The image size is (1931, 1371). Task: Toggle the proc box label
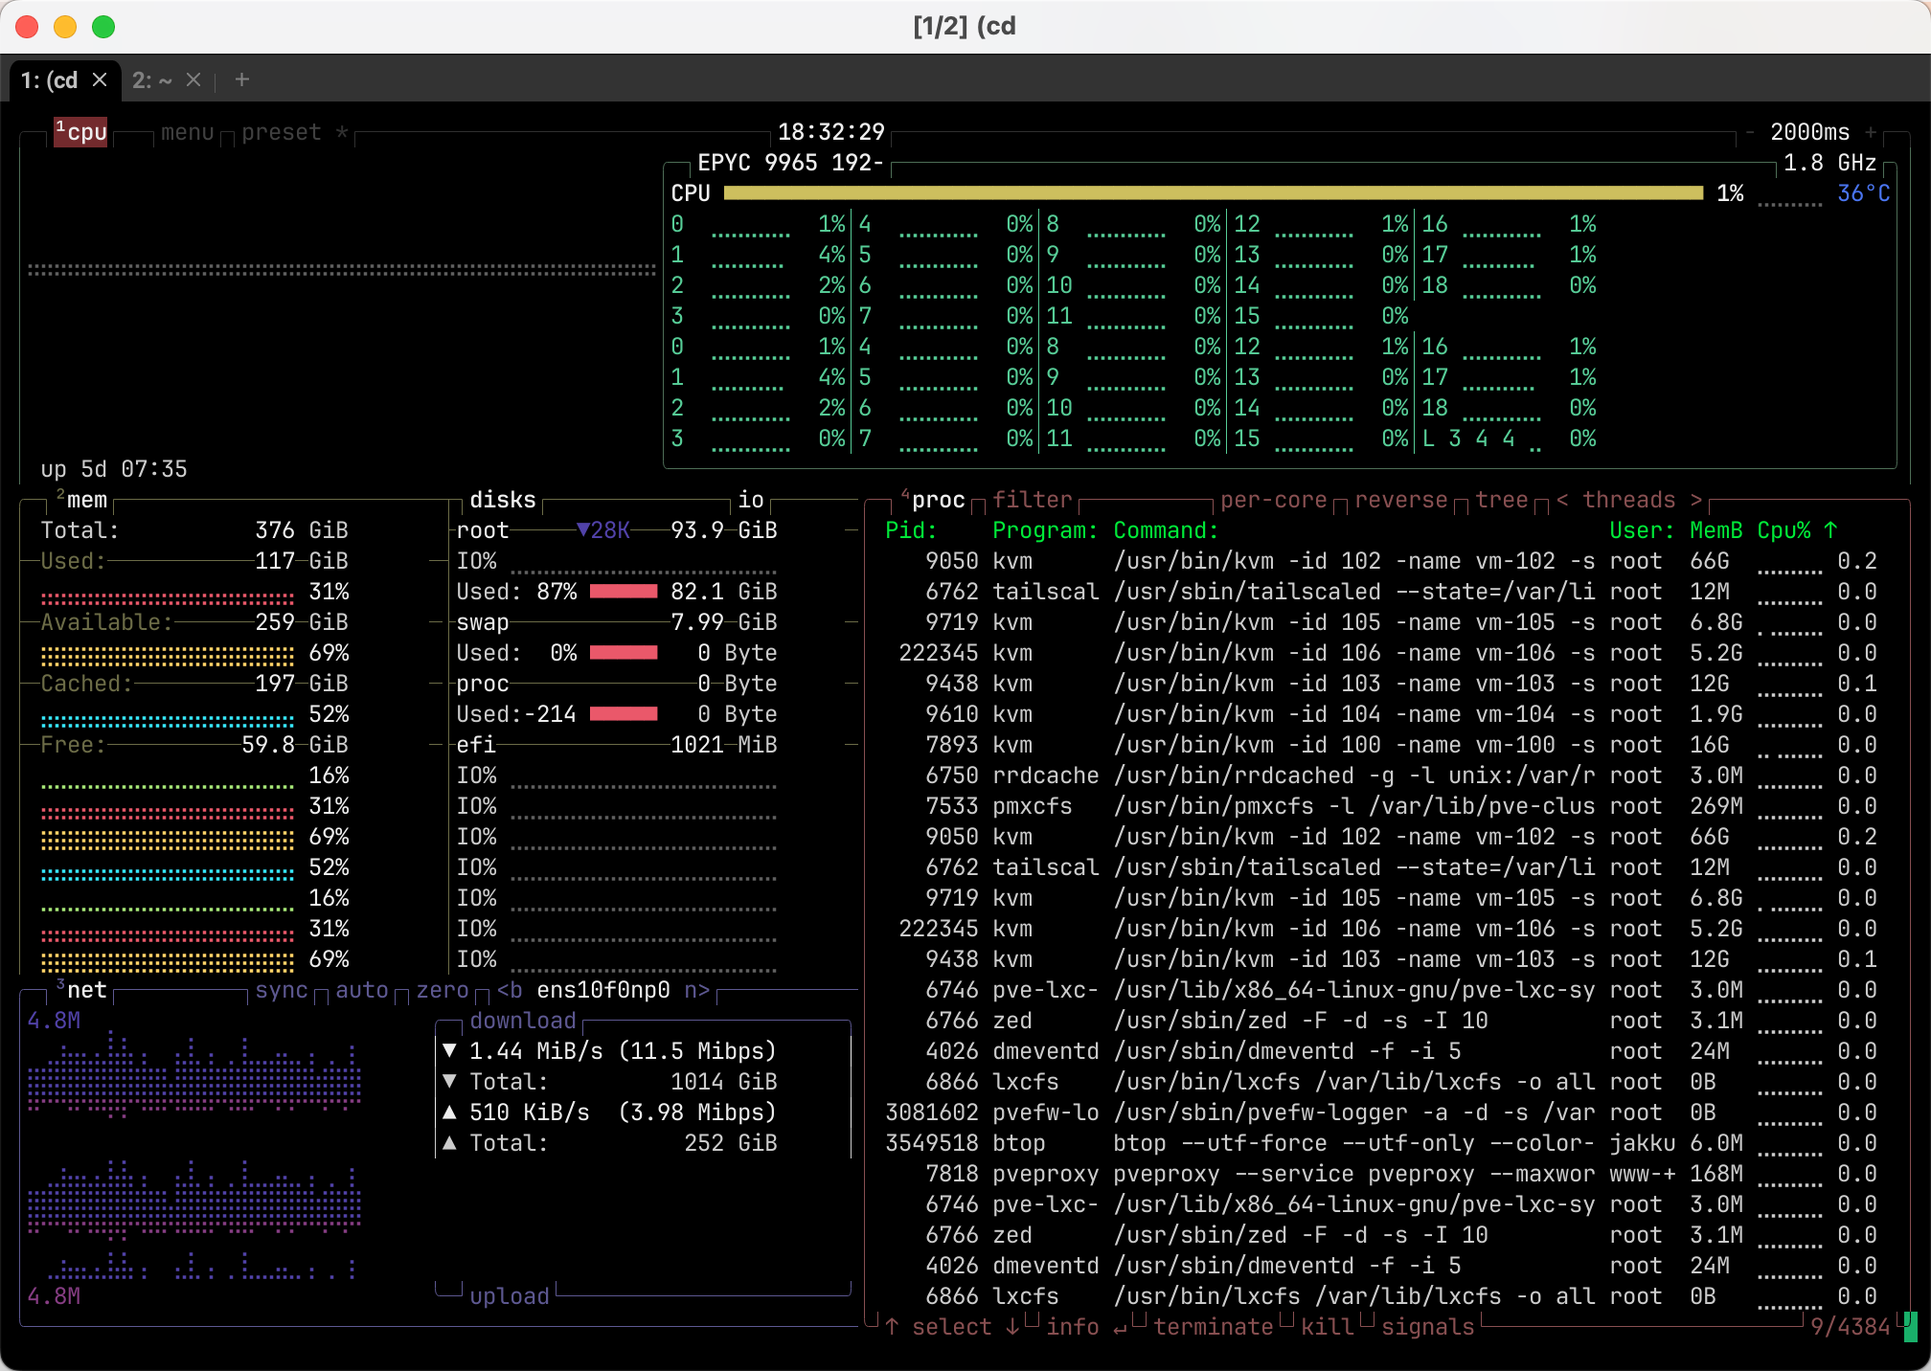933,500
